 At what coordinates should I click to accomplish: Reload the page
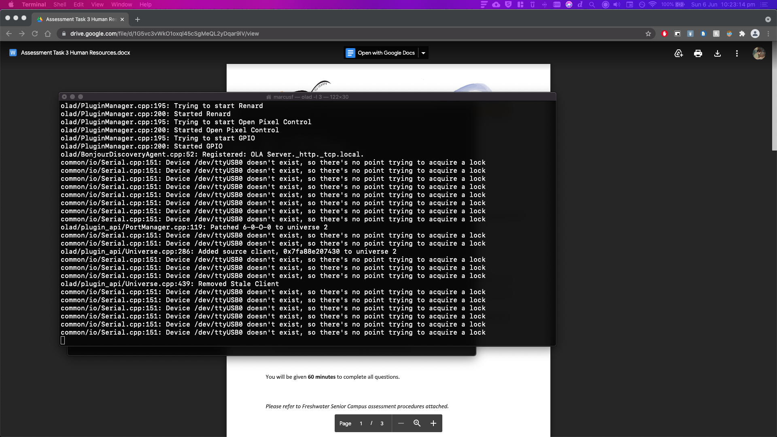click(x=35, y=34)
